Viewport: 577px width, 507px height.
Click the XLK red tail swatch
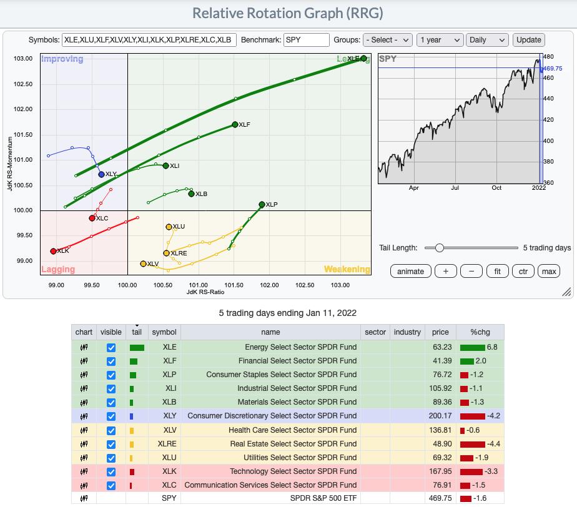[132, 472]
